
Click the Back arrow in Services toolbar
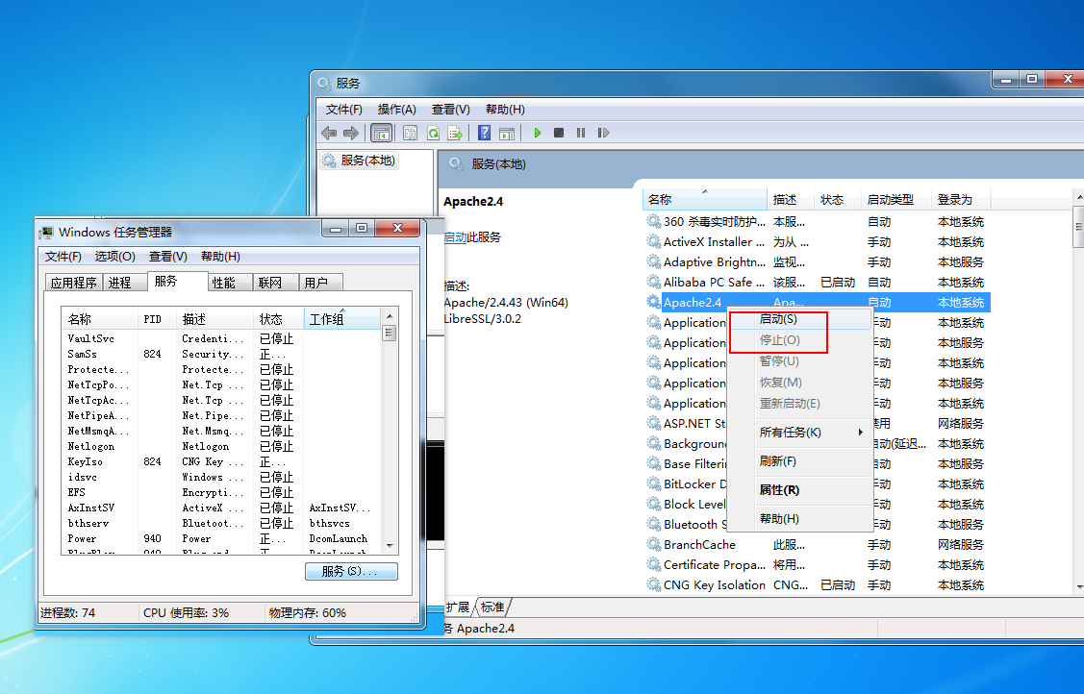point(329,133)
